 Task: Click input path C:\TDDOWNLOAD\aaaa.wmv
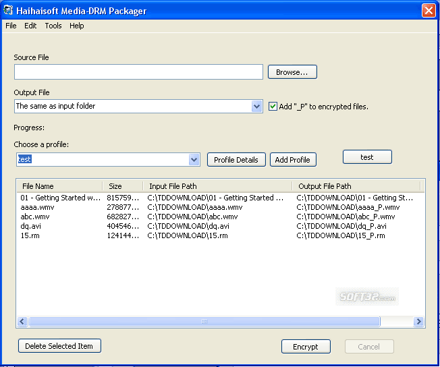coord(195,207)
